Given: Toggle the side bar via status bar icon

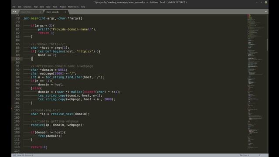Looking at the screenshot, I should 14,155.
